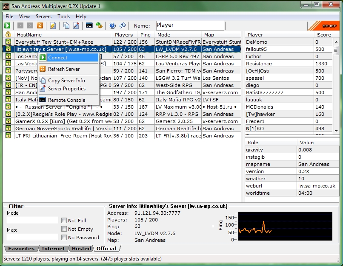The height and width of the screenshot is (266, 343).
Task: Enable the Not Full filter checkbox
Action: click(x=64, y=221)
